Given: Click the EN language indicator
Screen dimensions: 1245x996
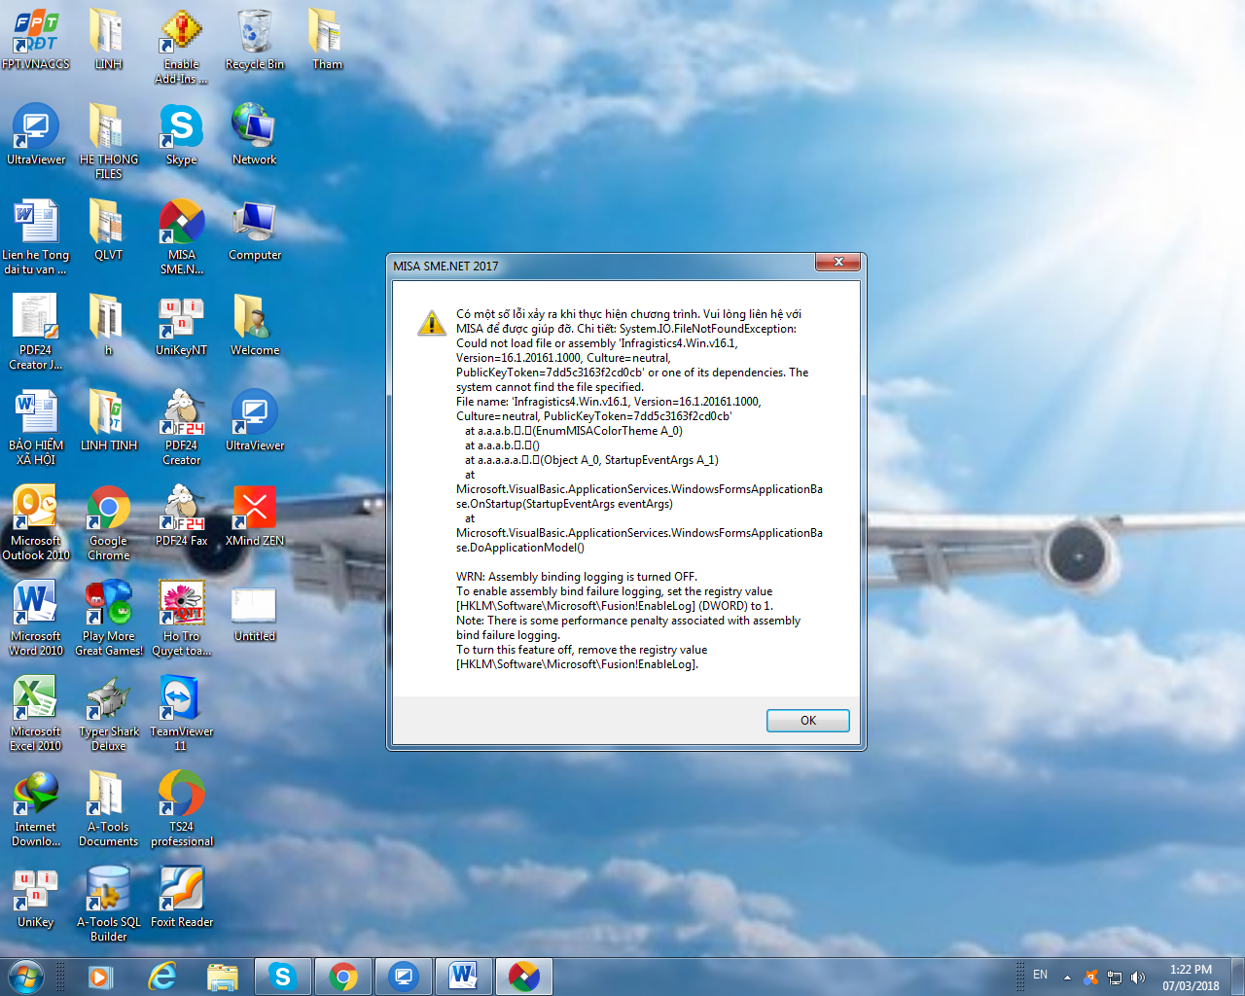Looking at the screenshot, I should point(1040,975).
